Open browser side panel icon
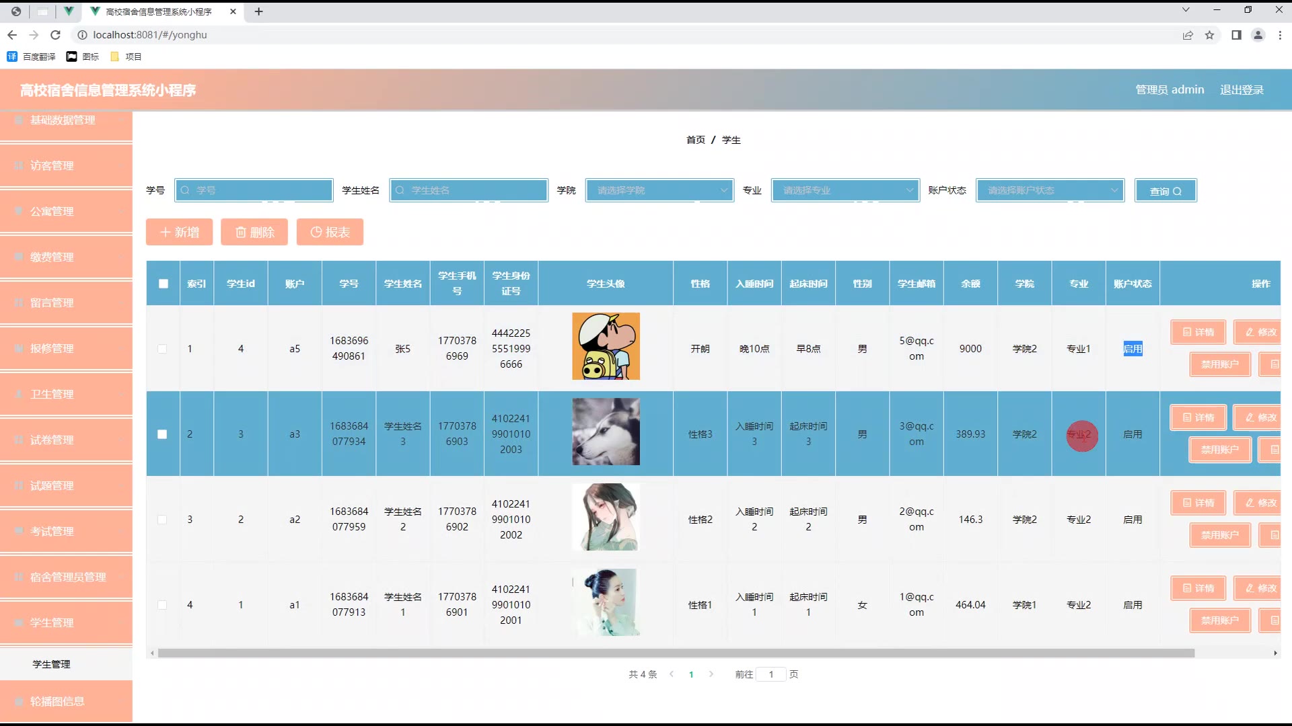Image resolution: width=1292 pixels, height=726 pixels. [x=1236, y=35]
